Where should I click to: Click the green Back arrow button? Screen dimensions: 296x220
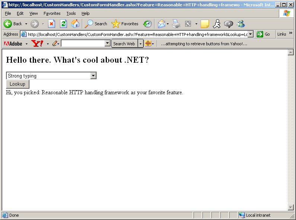click(x=8, y=24)
